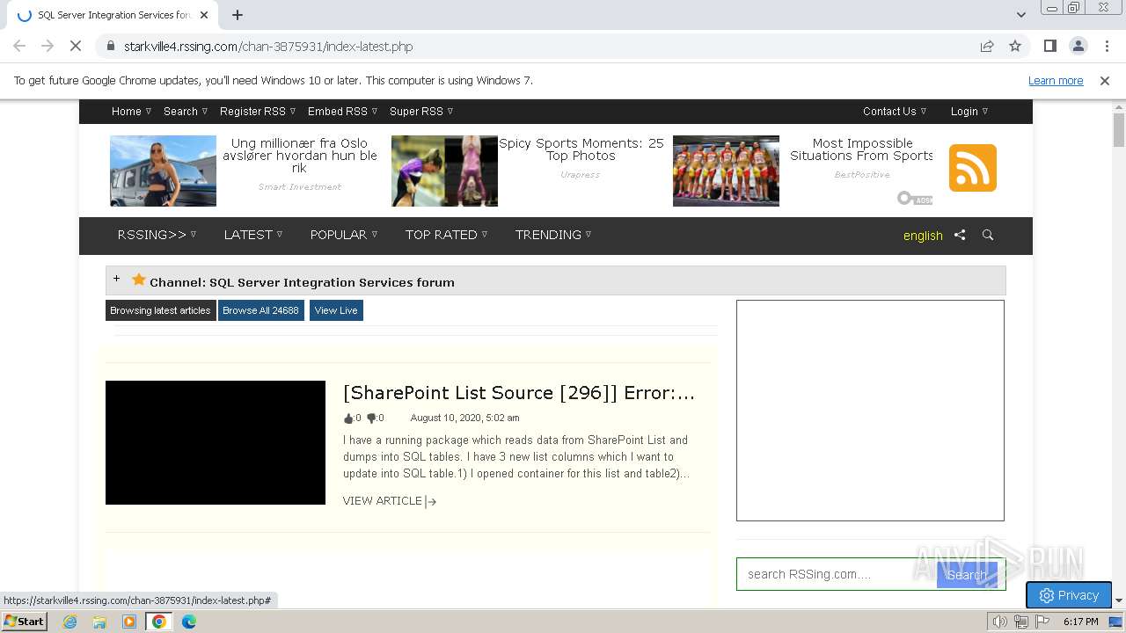Open Chrome three-dot menu
The height and width of the screenshot is (633, 1126).
pos(1107,46)
